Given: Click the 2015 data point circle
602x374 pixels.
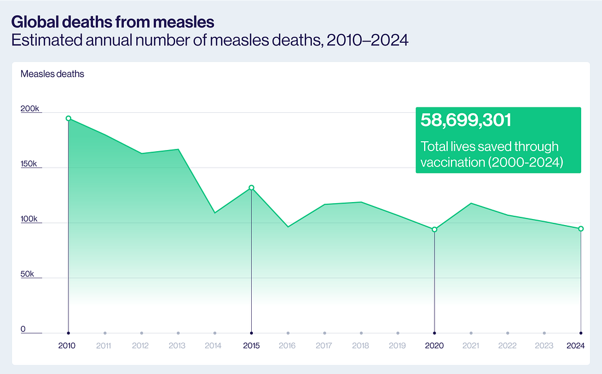Looking at the screenshot, I should click(251, 188).
